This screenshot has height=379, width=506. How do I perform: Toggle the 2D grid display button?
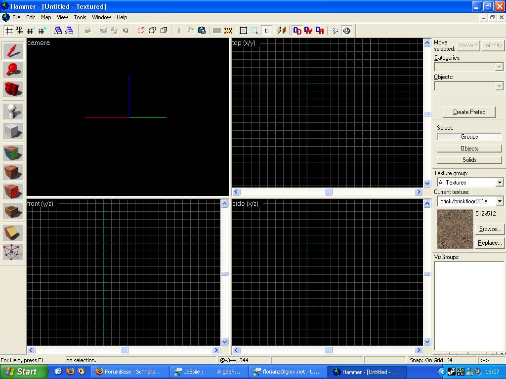9,31
